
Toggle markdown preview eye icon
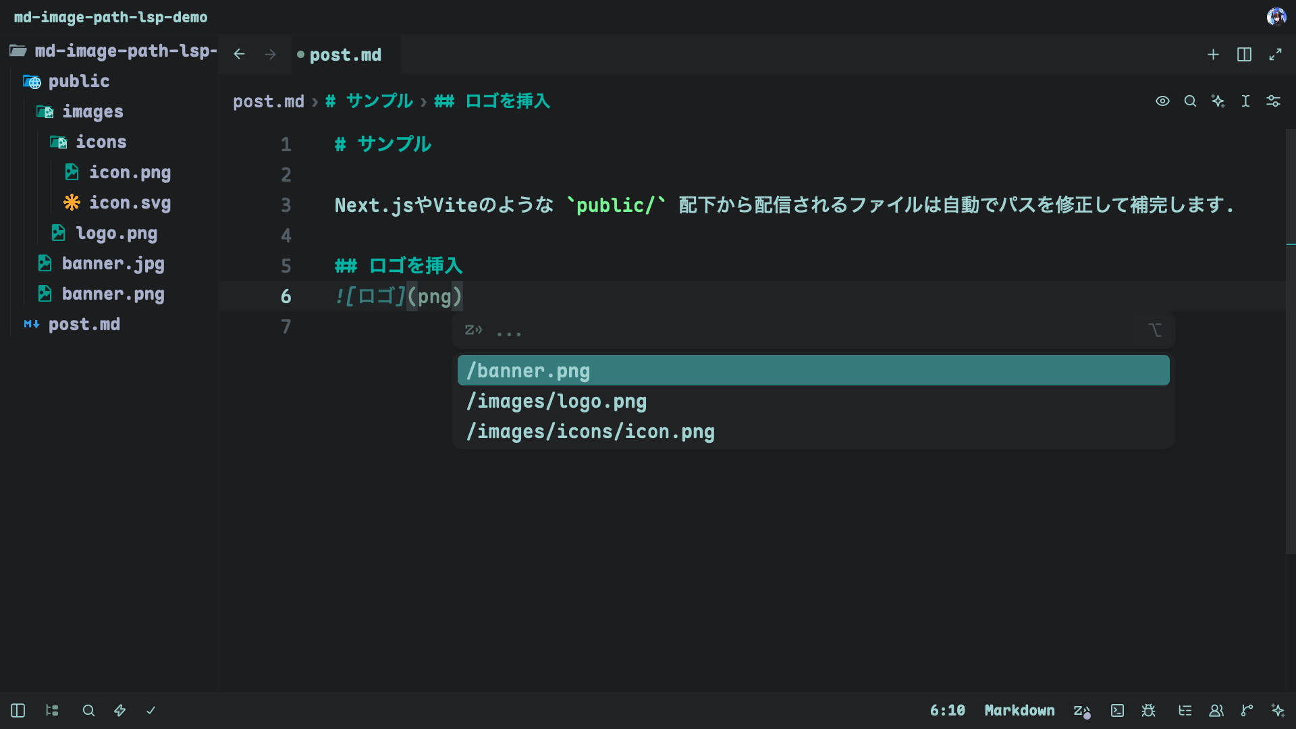1162,101
